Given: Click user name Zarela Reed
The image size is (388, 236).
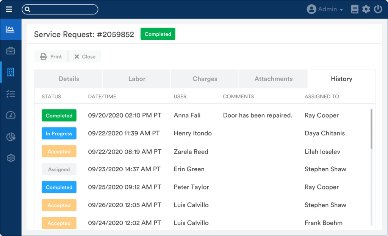Looking at the screenshot, I should click(x=191, y=152).
